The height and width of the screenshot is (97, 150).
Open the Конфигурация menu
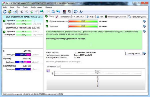coord(36,7)
